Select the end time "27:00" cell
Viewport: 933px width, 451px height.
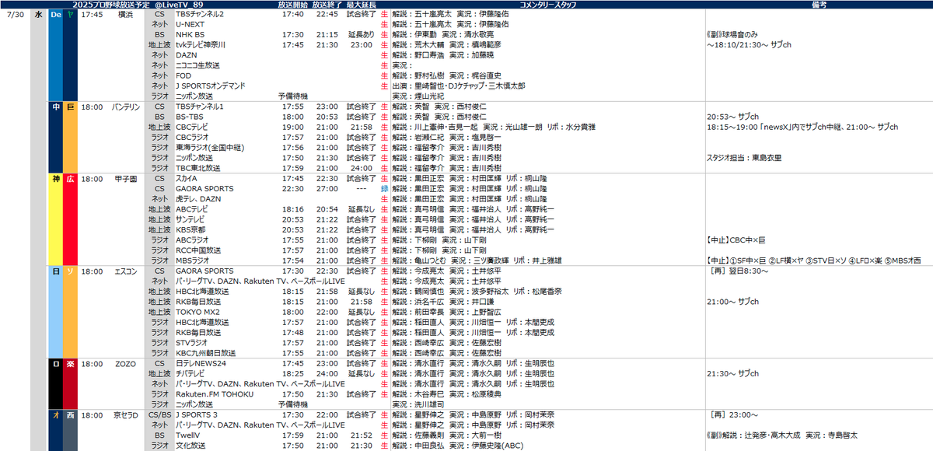tap(327, 189)
